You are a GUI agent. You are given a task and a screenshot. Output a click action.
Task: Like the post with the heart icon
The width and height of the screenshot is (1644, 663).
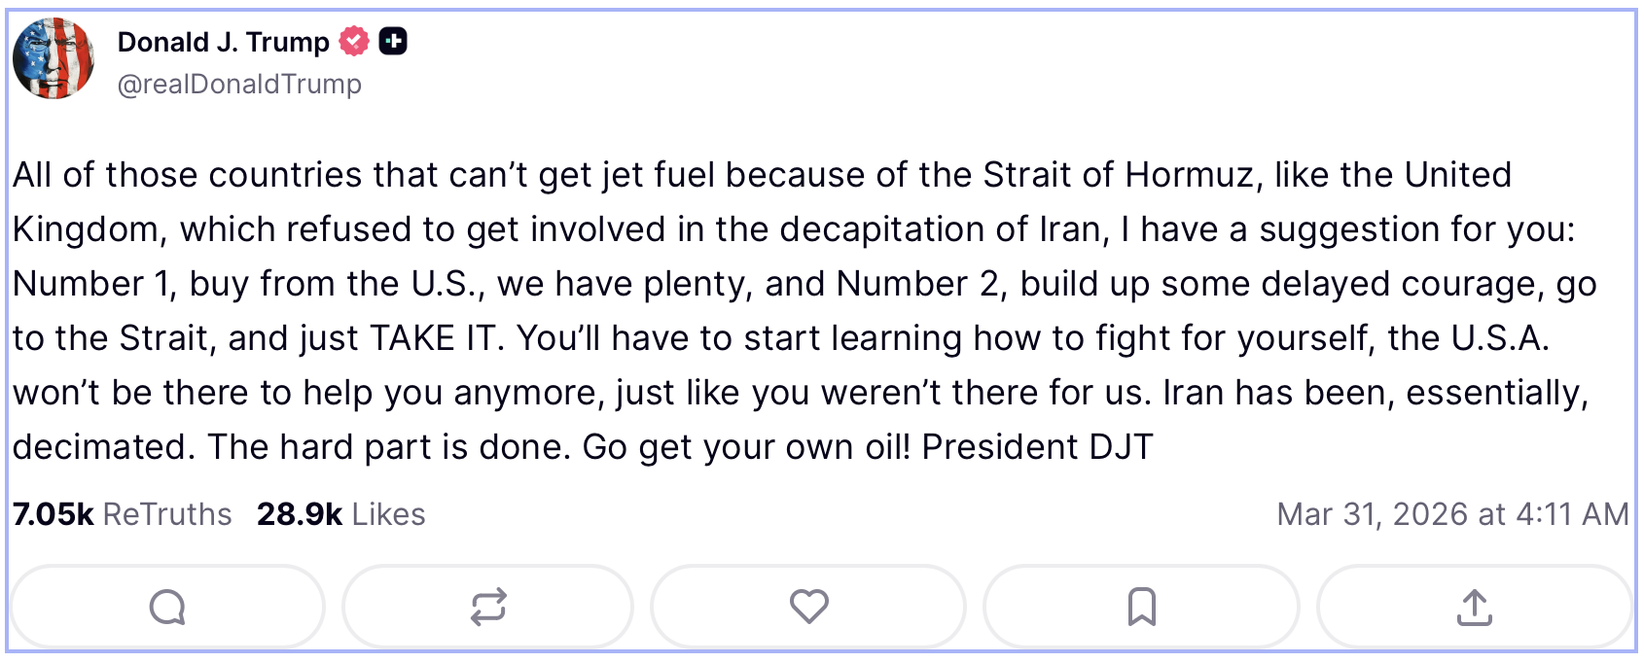pyautogui.click(x=808, y=607)
